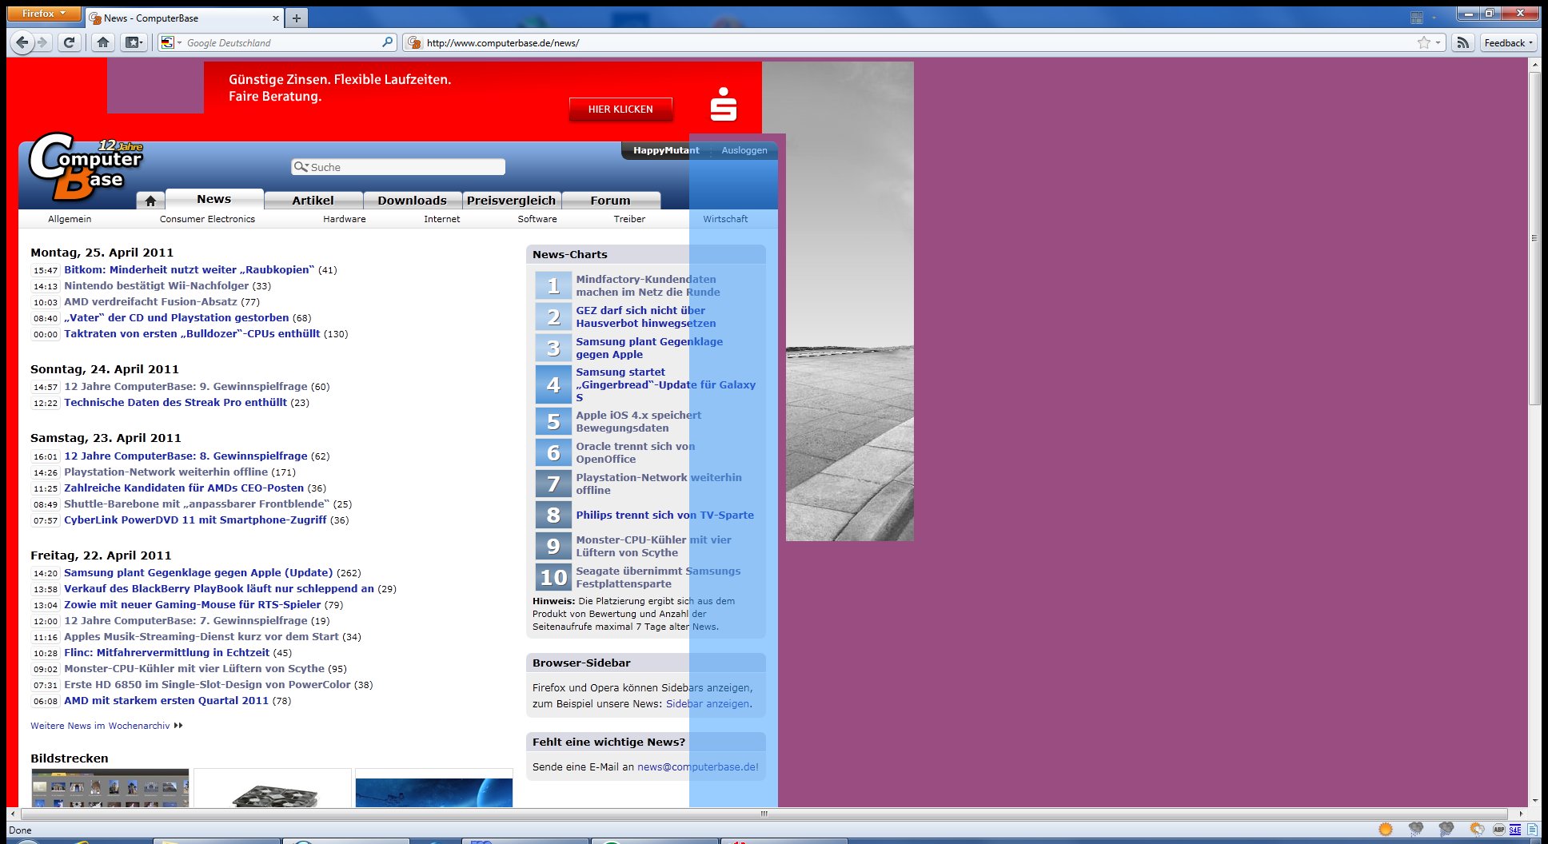1548x844 pixels.
Task: Open Bitkom Raubkopien news article
Action: point(190,270)
